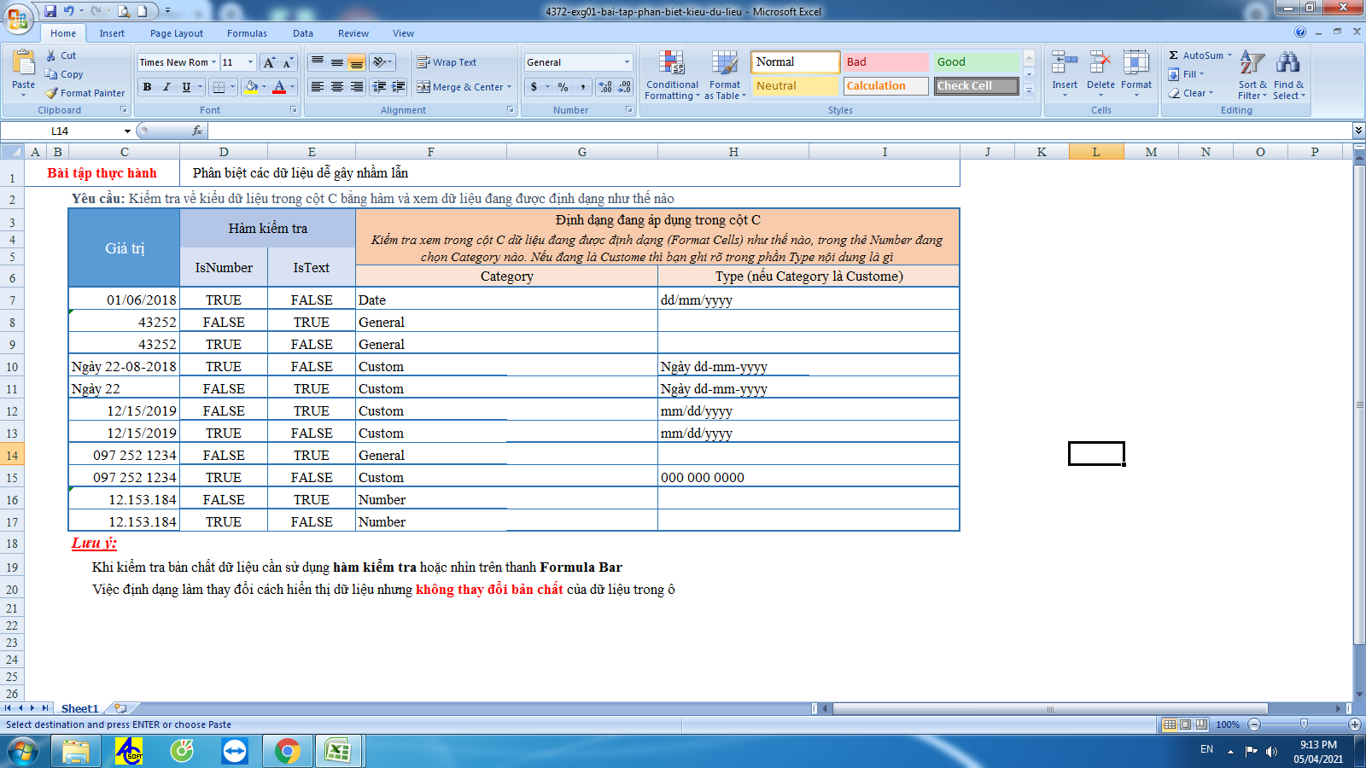1366x768 pixels.
Task: Click the Copy icon in Clipboard group
Action: click(51, 74)
